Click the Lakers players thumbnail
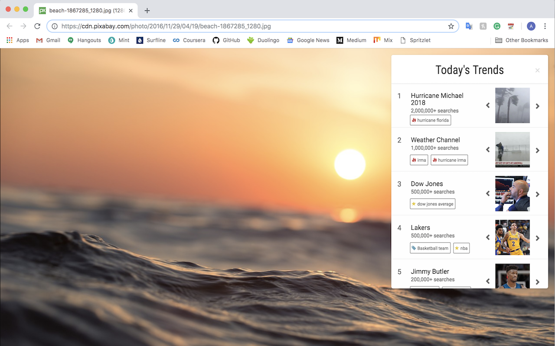555x346 pixels. pyautogui.click(x=513, y=237)
